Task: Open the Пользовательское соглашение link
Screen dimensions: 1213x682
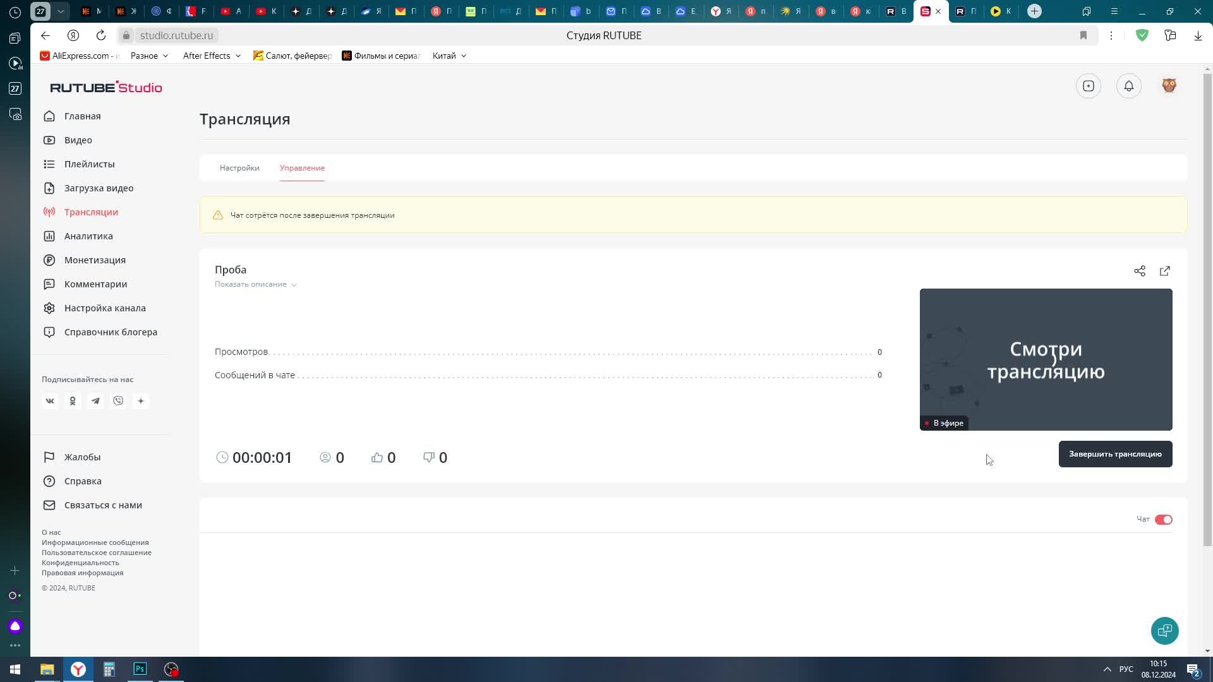Action: pyautogui.click(x=97, y=553)
